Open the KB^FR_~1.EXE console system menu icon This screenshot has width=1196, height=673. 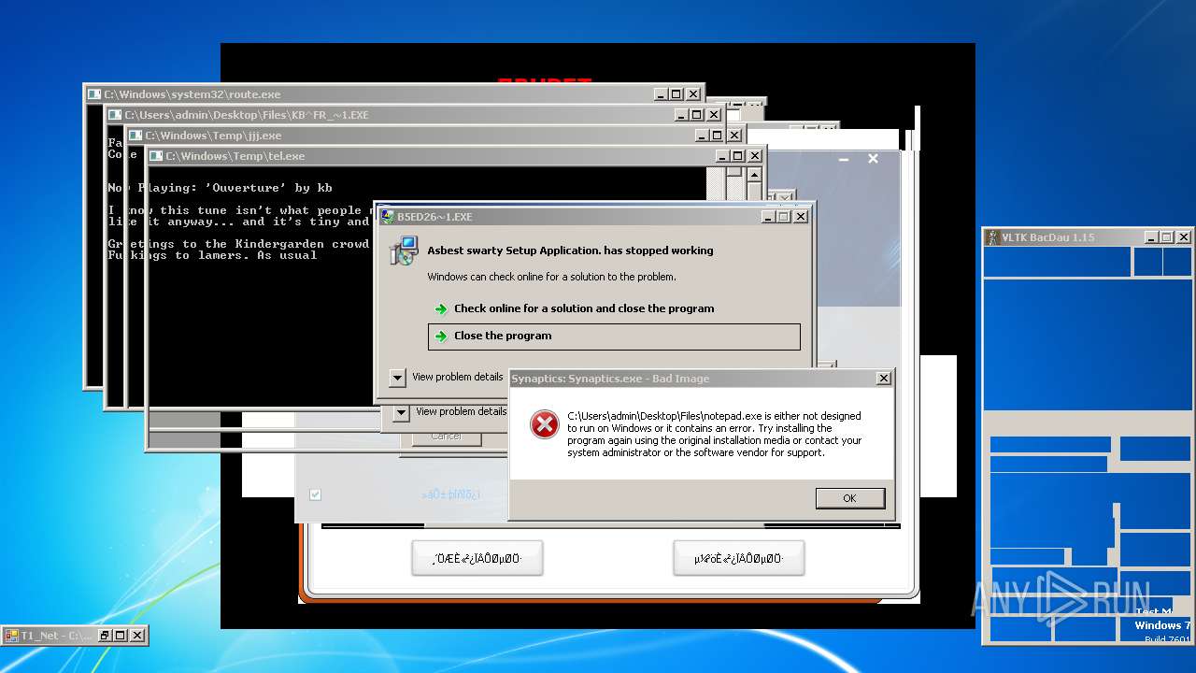point(115,115)
